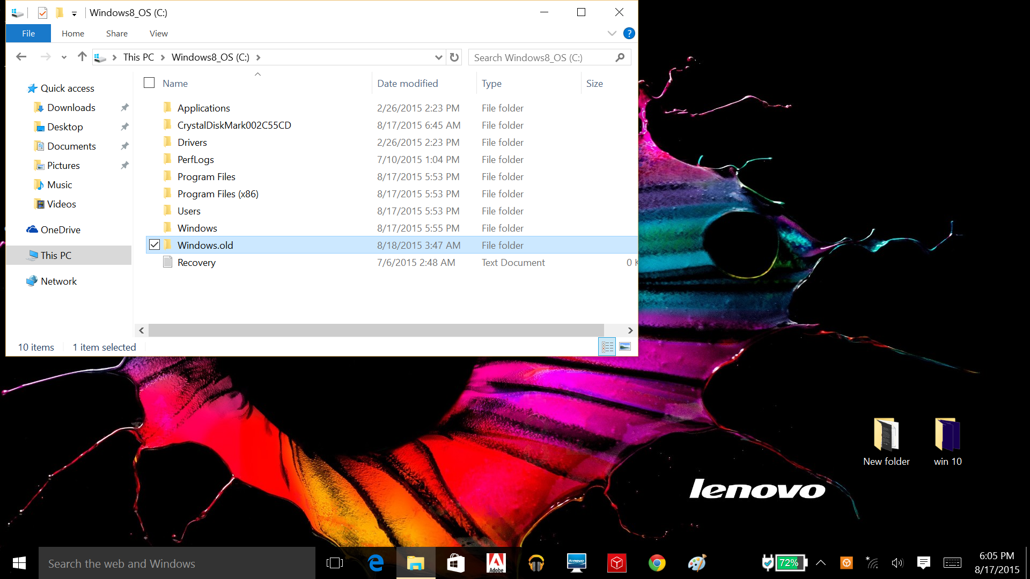Expand the ribbon with the chevron
This screenshot has width=1030, height=579.
(x=612, y=33)
